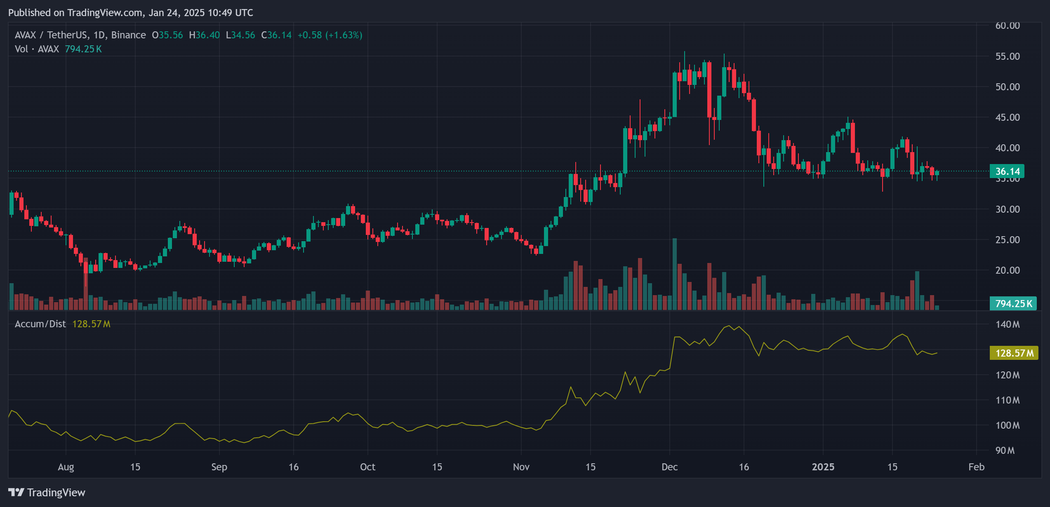Click the 90 M indicator axis label
This screenshot has height=507, width=1050.
pyautogui.click(x=1005, y=451)
